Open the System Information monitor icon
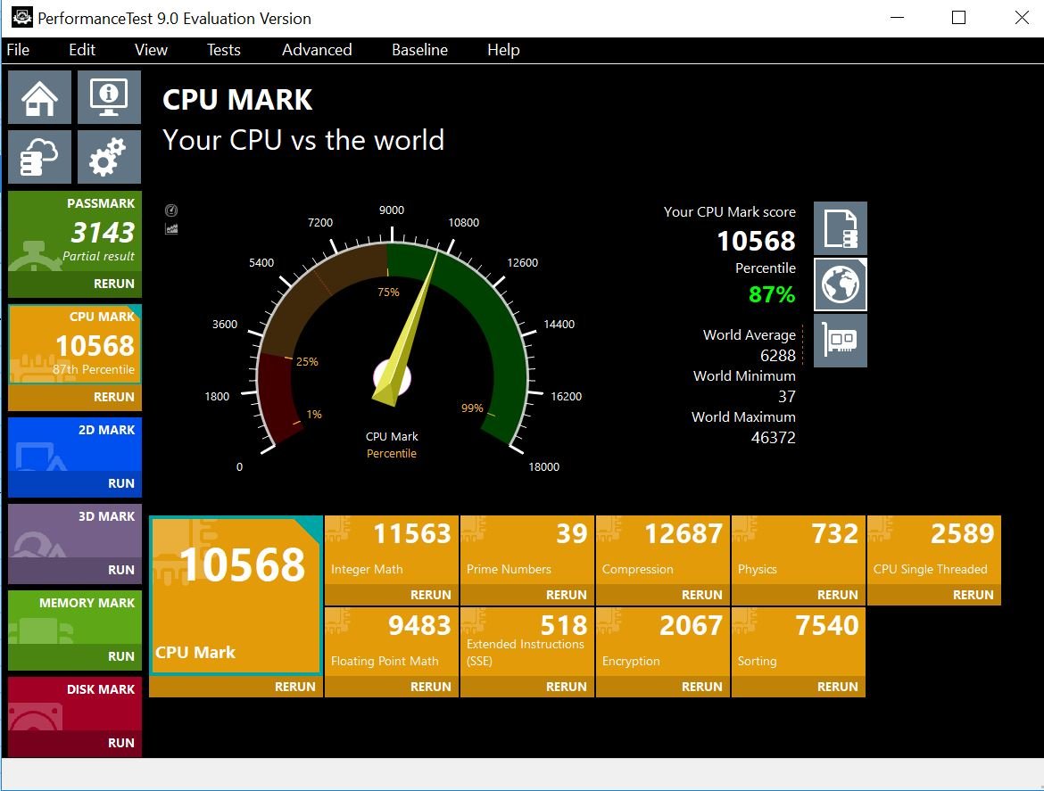The height and width of the screenshot is (791, 1044). click(109, 97)
